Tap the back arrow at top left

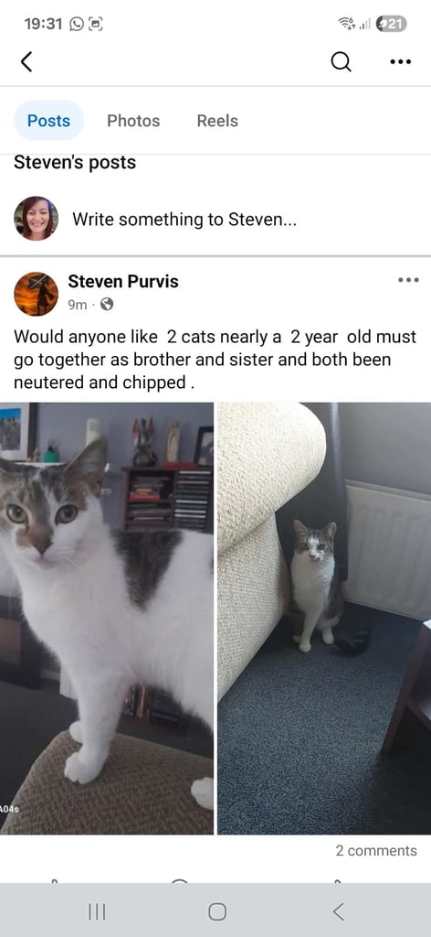point(26,61)
